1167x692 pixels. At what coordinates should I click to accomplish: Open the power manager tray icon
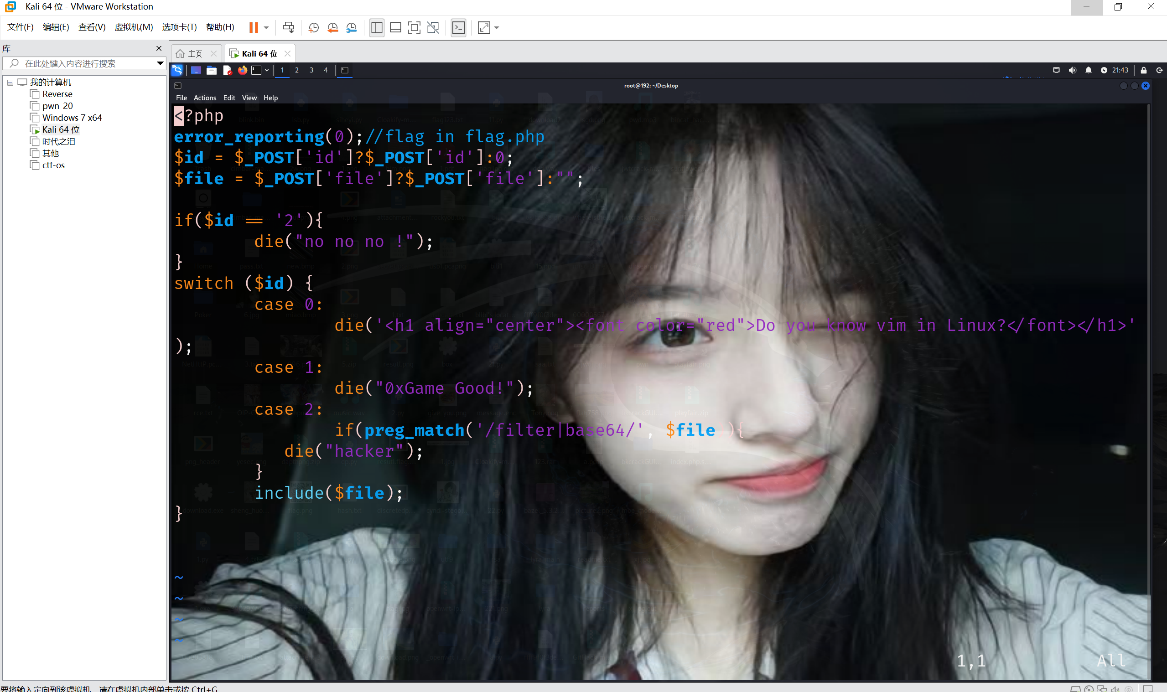(1104, 70)
